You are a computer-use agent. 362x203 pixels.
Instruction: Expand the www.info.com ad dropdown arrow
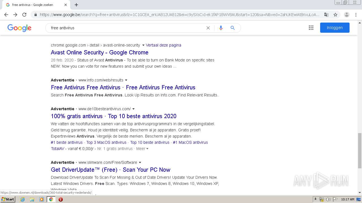126,80
